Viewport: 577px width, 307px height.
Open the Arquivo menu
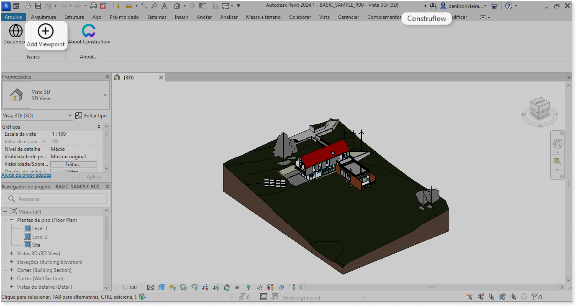pos(14,17)
